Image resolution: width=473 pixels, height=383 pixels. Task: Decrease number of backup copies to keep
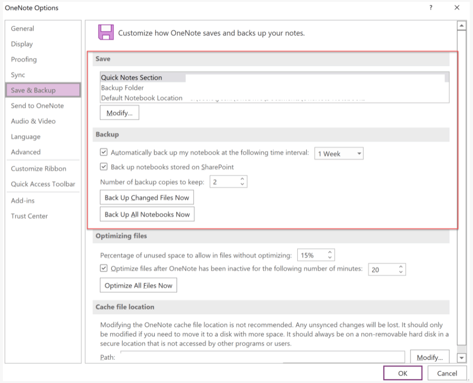click(x=242, y=184)
